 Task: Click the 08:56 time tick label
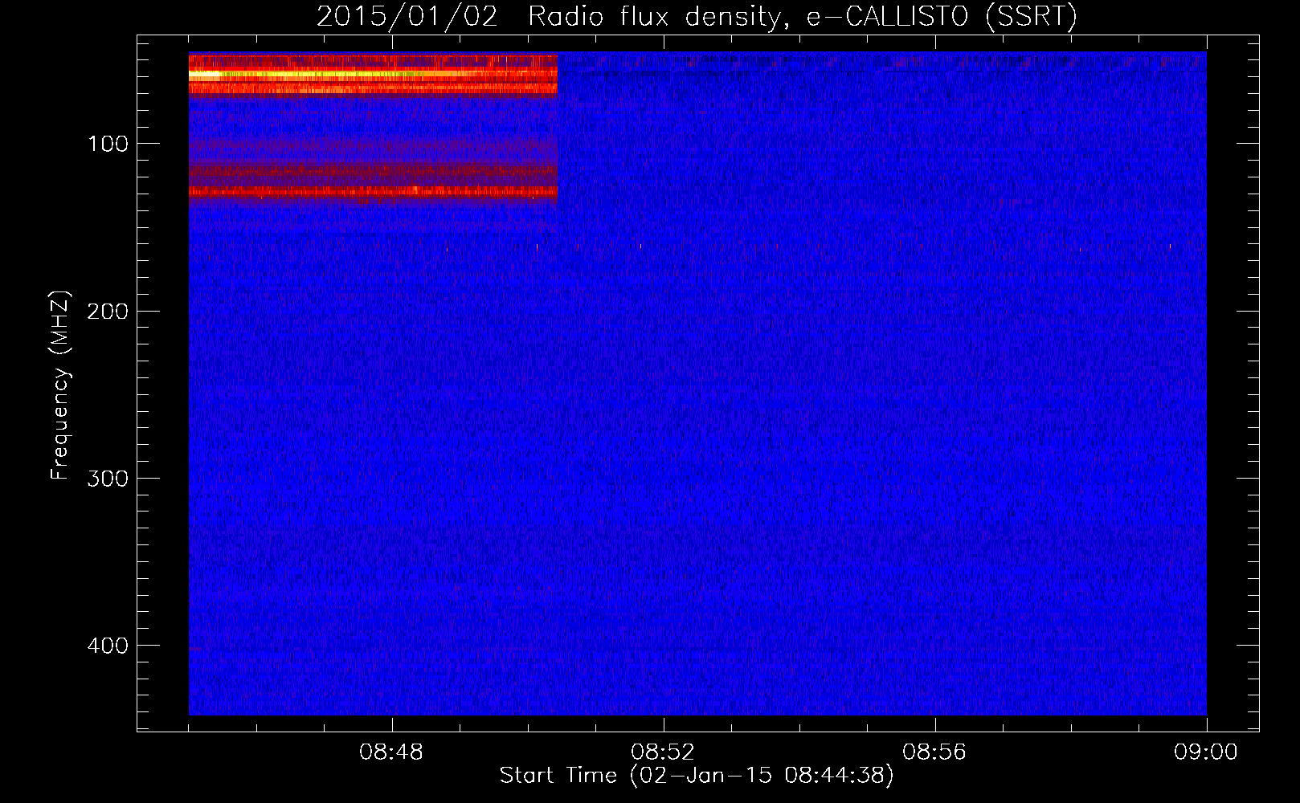point(934,752)
